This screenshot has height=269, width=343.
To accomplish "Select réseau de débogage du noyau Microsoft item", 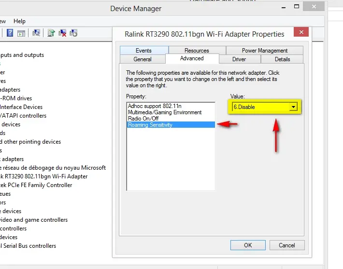I will (x=53, y=168).
